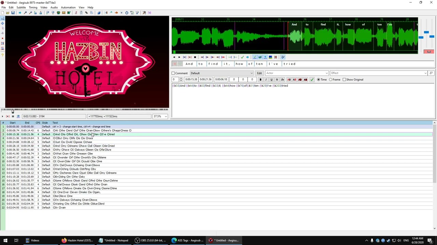Image resolution: width=437 pixels, height=245 pixels.
Task: Open the Timing menu
Action: tap(33, 7)
